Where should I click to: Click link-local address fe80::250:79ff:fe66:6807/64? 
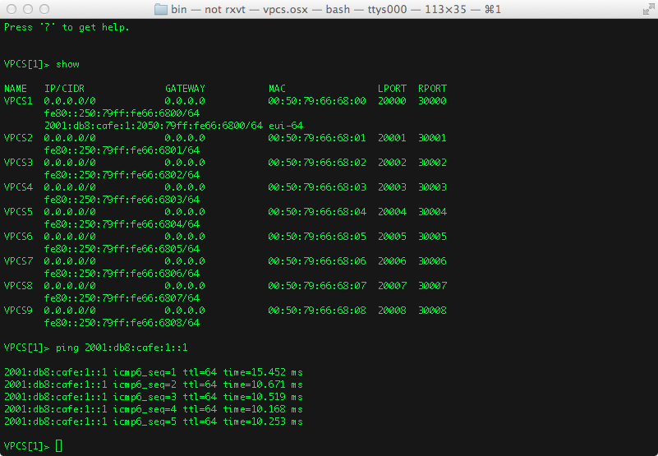tap(122, 298)
